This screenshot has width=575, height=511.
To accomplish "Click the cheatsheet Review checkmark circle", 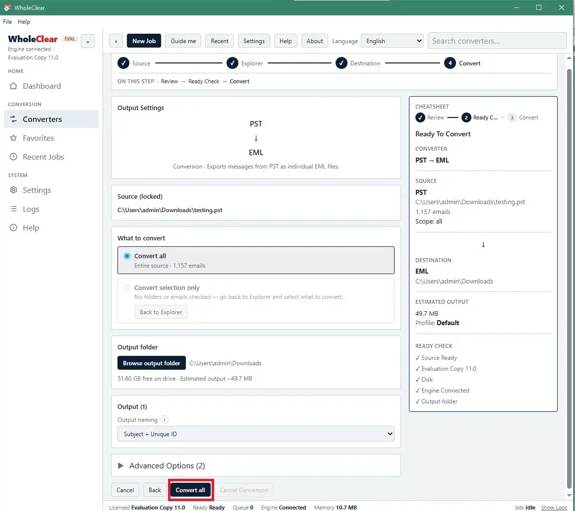I will [420, 117].
